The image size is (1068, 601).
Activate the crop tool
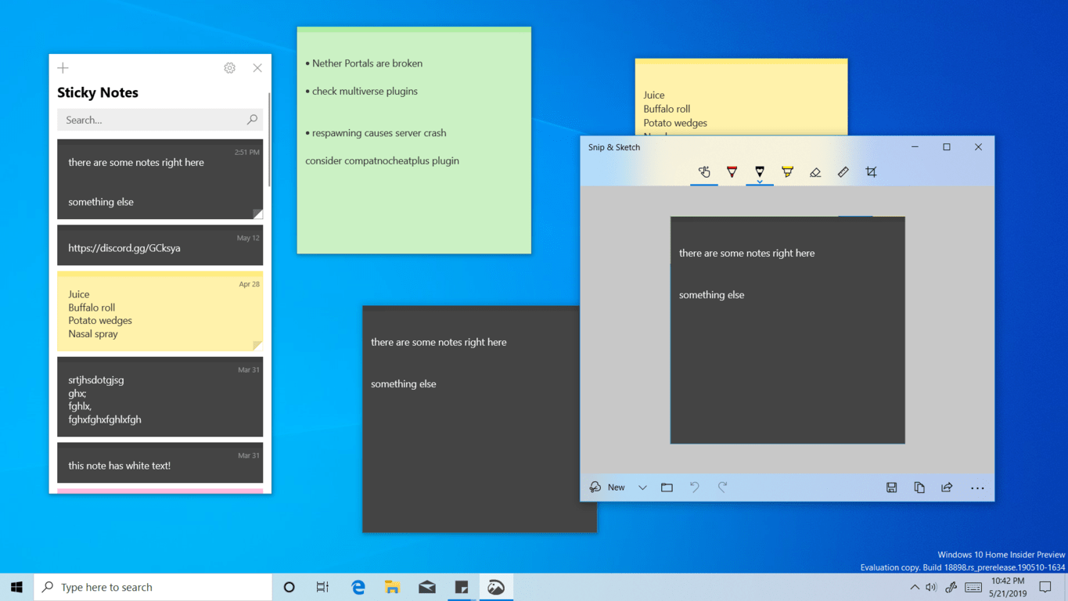(871, 172)
